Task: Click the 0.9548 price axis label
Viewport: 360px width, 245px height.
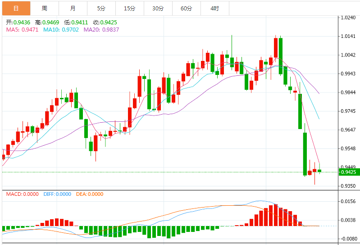Action: [348, 149]
